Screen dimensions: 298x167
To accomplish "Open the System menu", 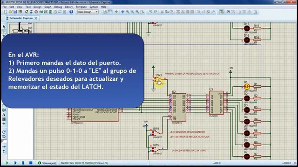I will click(x=94, y=7).
